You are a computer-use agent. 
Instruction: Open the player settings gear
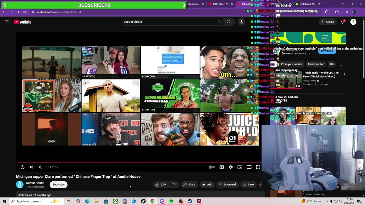pyautogui.click(x=231, y=167)
